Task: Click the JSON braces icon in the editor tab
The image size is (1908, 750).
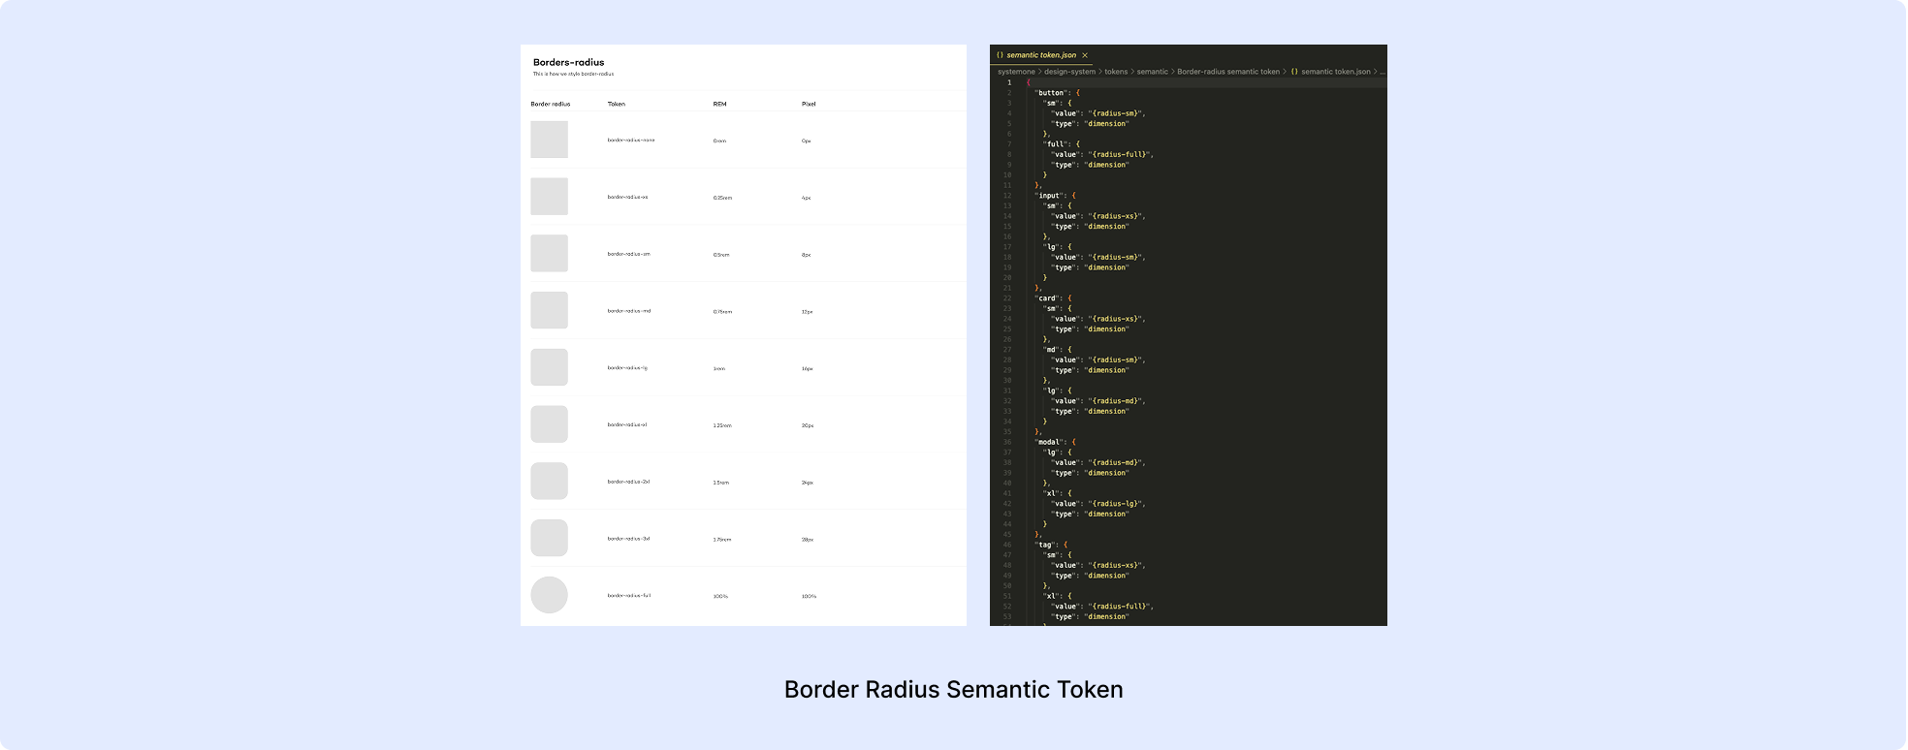Action: [x=1000, y=55]
